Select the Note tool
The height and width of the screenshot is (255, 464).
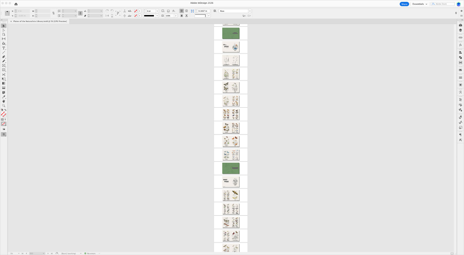[4, 93]
